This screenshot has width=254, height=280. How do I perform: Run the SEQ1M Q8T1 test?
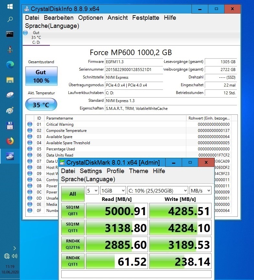(x=73, y=211)
